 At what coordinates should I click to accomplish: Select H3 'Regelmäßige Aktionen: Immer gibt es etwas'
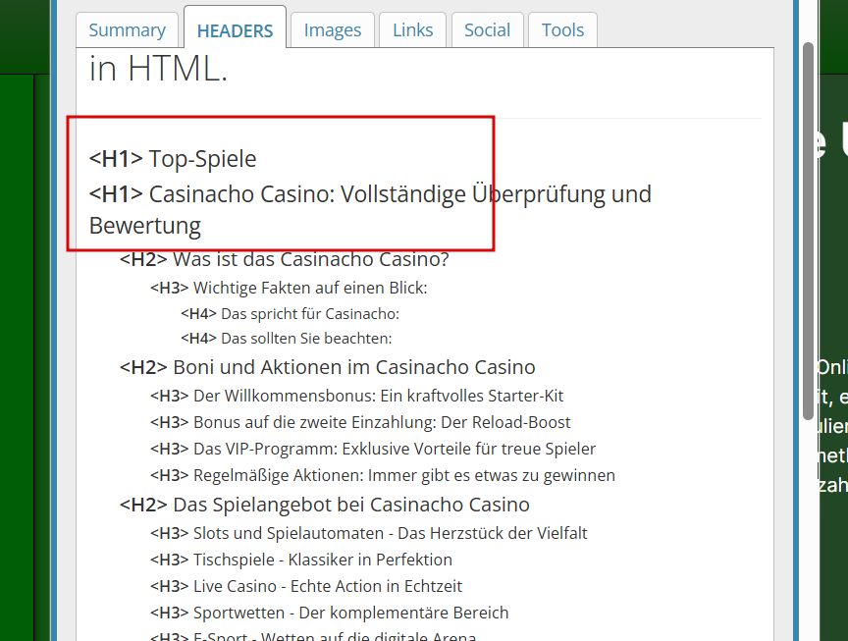click(383, 475)
